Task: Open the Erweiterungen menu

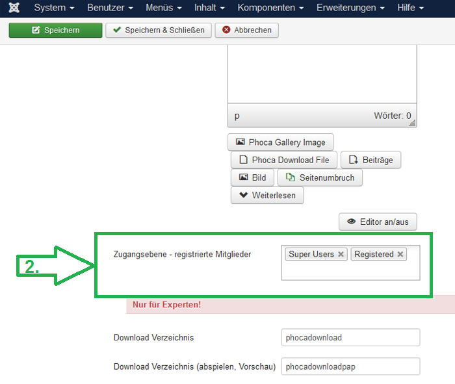Action: 350,8
